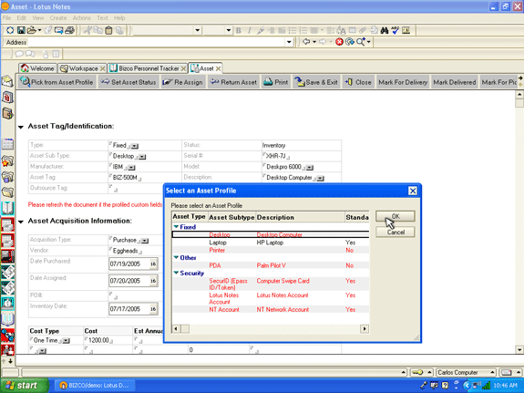Click the Cut scissors icon

(x=87, y=30)
